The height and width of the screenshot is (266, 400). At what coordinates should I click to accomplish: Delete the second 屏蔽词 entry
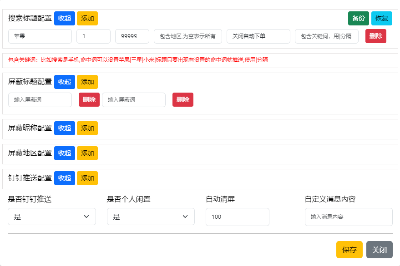[x=183, y=99]
